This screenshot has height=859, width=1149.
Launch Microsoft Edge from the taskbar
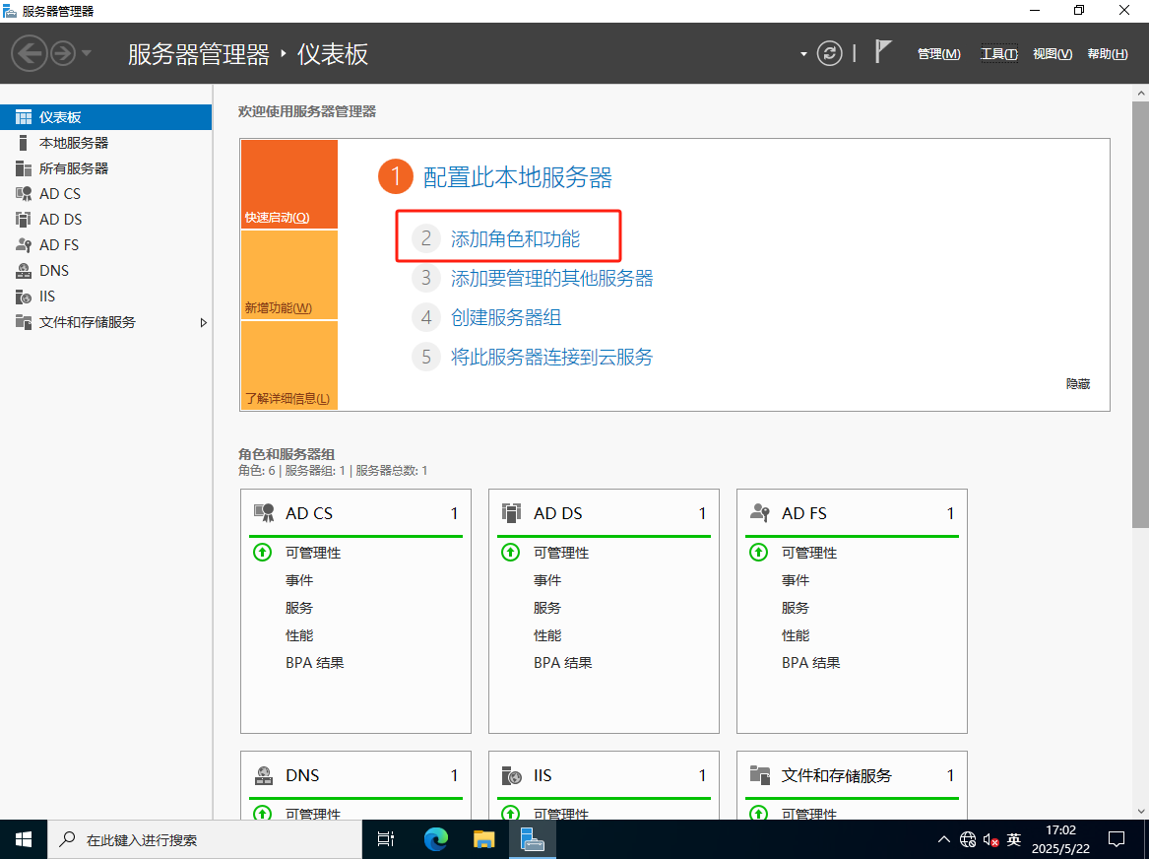(x=435, y=839)
